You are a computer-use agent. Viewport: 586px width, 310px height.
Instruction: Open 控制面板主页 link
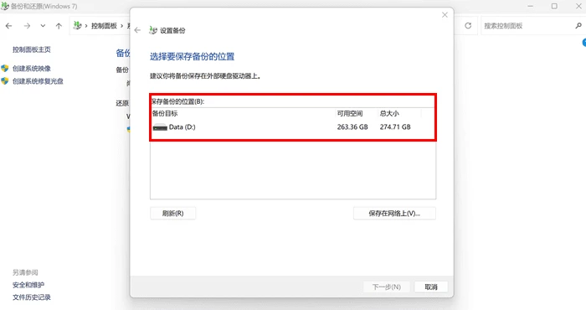click(x=32, y=49)
